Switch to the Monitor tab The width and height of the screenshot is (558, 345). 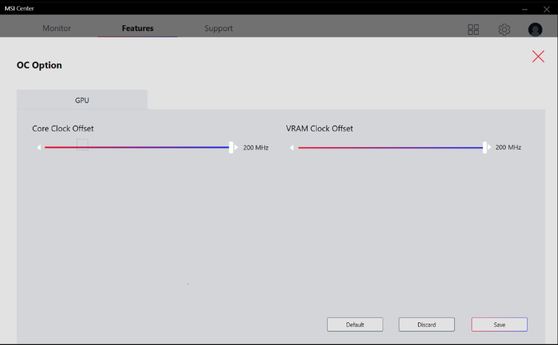pos(57,28)
